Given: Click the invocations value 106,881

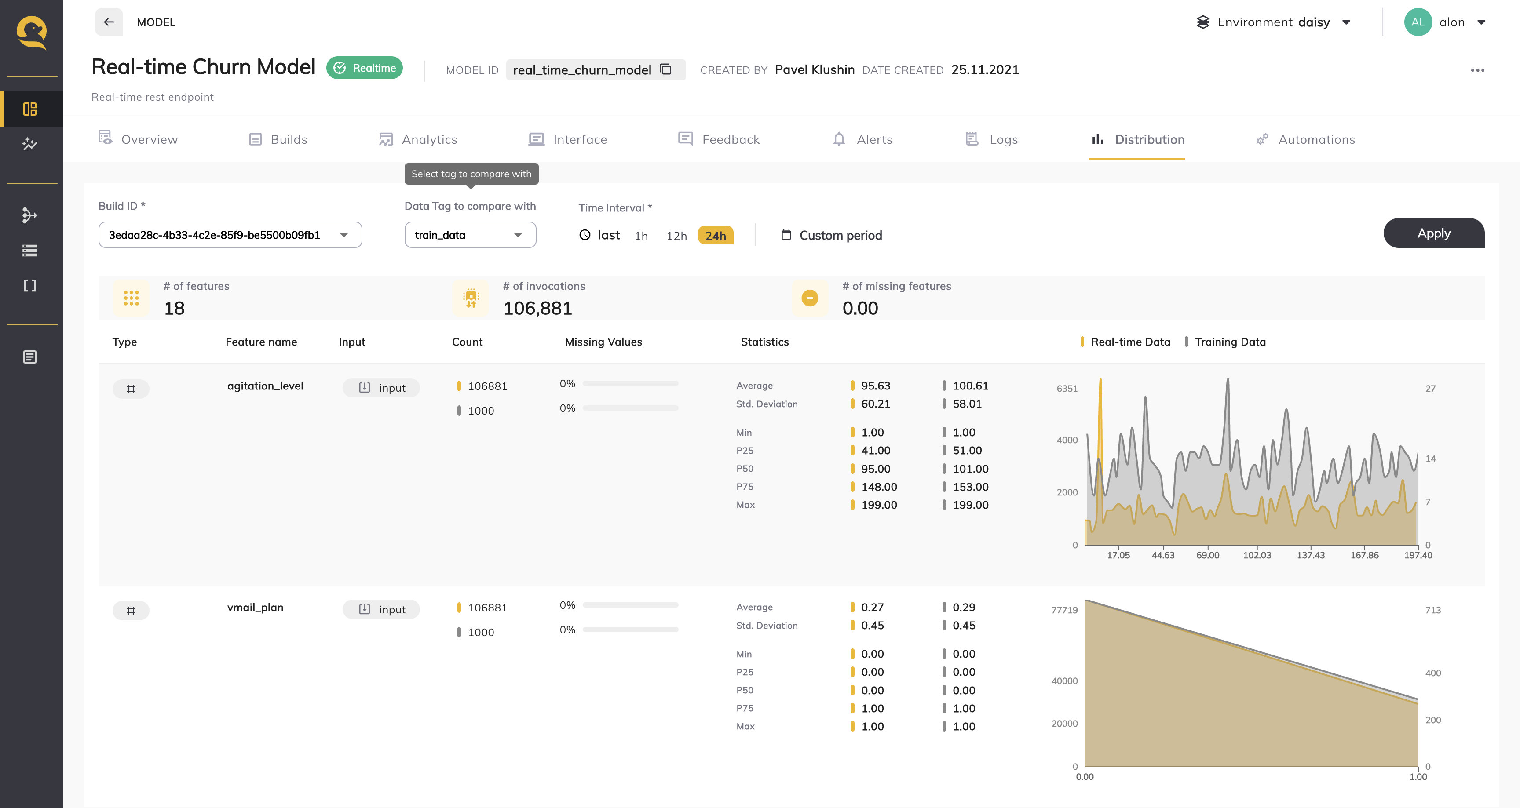Looking at the screenshot, I should (x=537, y=308).
